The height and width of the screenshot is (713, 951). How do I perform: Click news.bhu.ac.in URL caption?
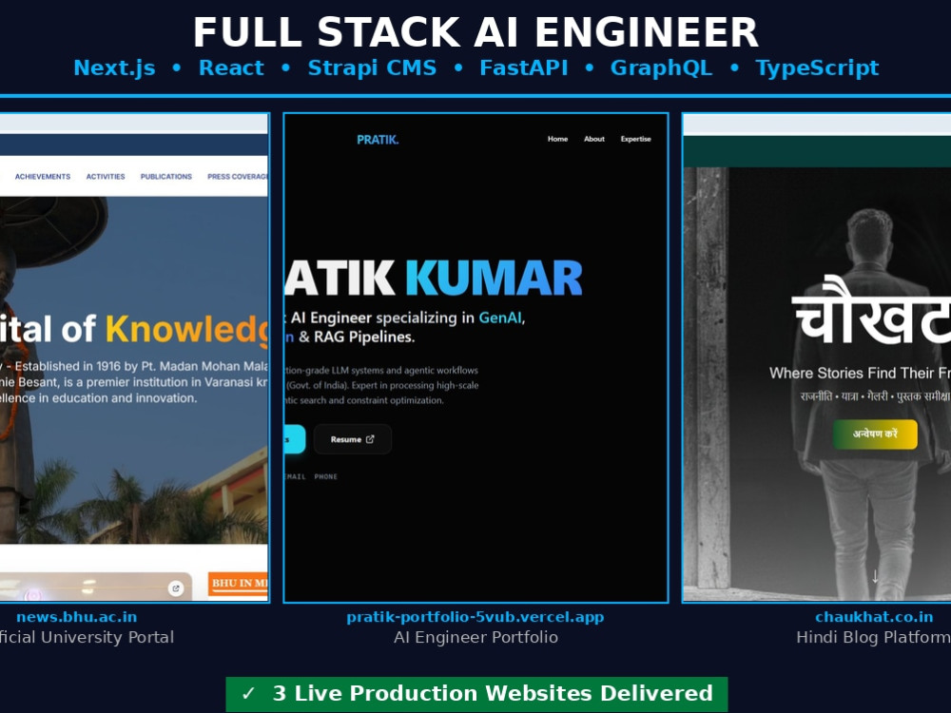pyautogui.click(x=76, y=617)
